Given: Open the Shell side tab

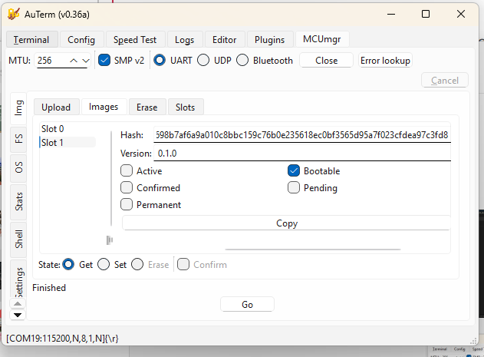Looking at the screenshot, I should coord(18,239).
